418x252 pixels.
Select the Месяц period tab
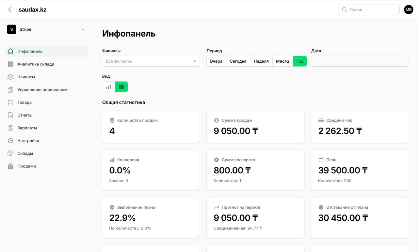coord(282,61)
